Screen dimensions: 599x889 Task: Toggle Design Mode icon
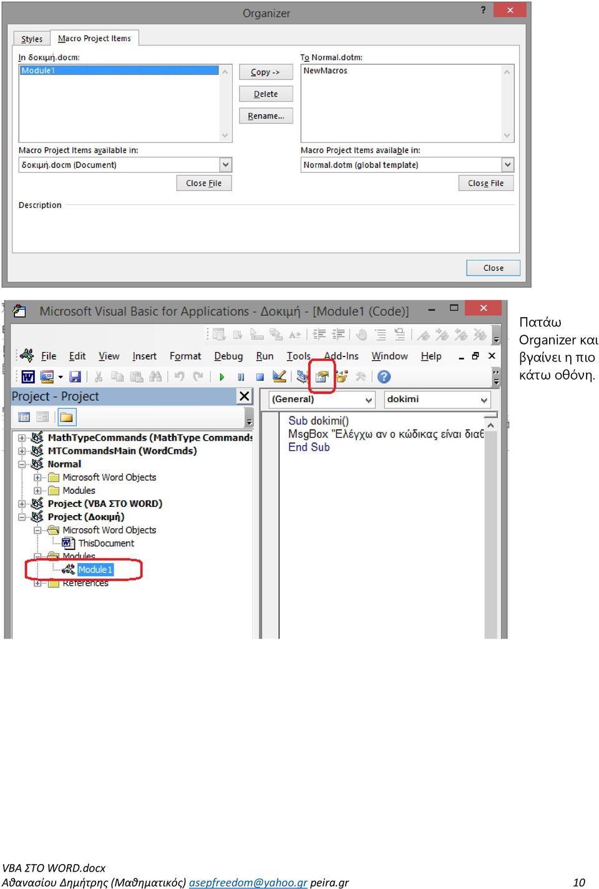(279, 376)
